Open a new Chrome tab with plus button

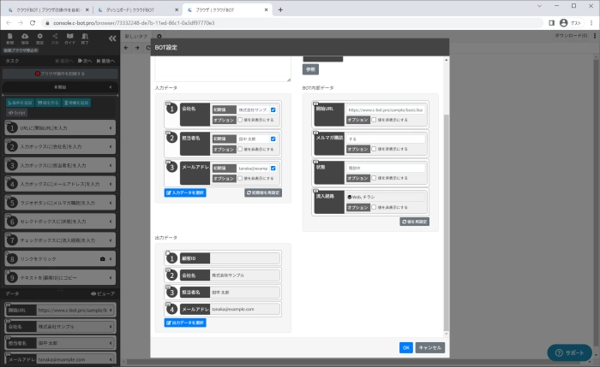tap(281, 9)
